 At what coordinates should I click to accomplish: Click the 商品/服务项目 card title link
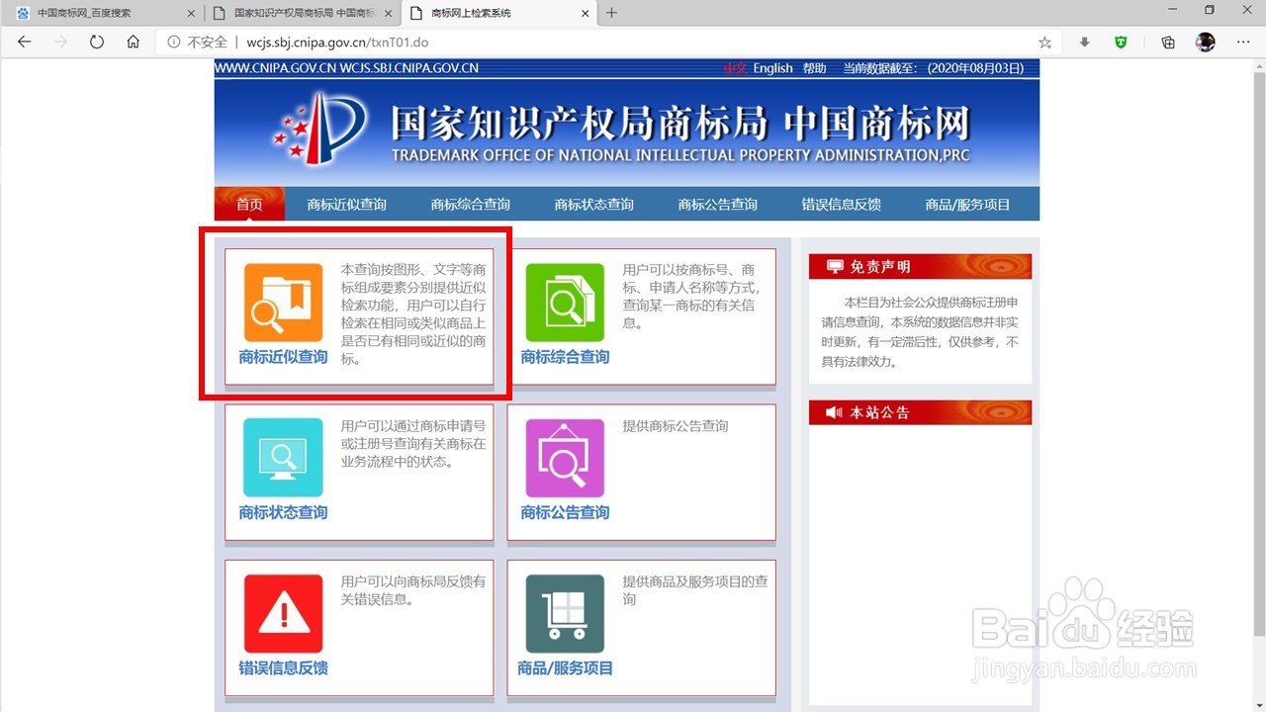coord(565,667)
